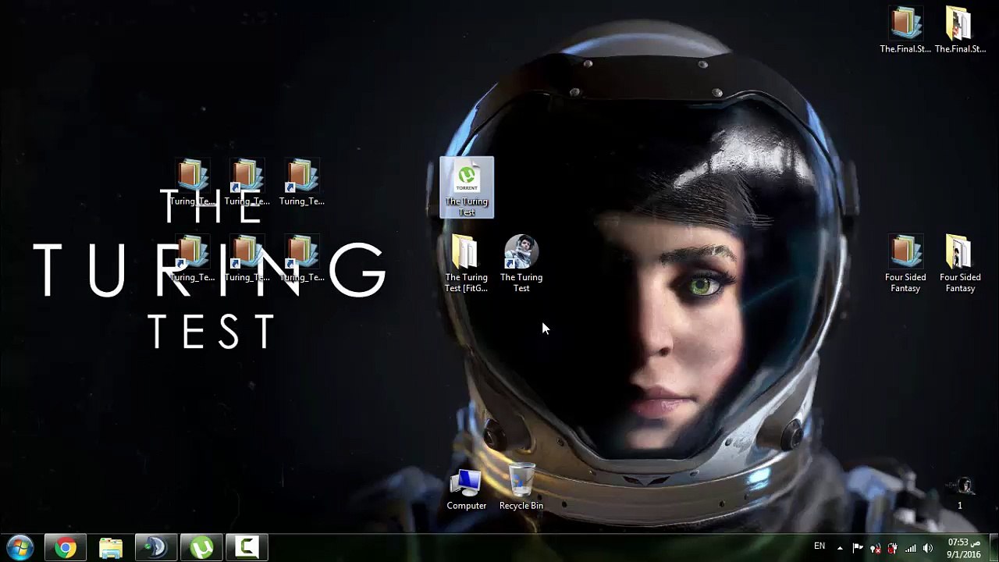
Task: Open uTorrent from the taskbar
Action: [202, 548]
